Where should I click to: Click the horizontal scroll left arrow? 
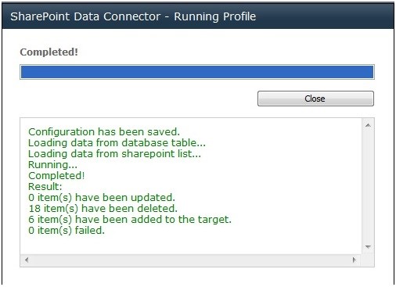coord(27,260)
